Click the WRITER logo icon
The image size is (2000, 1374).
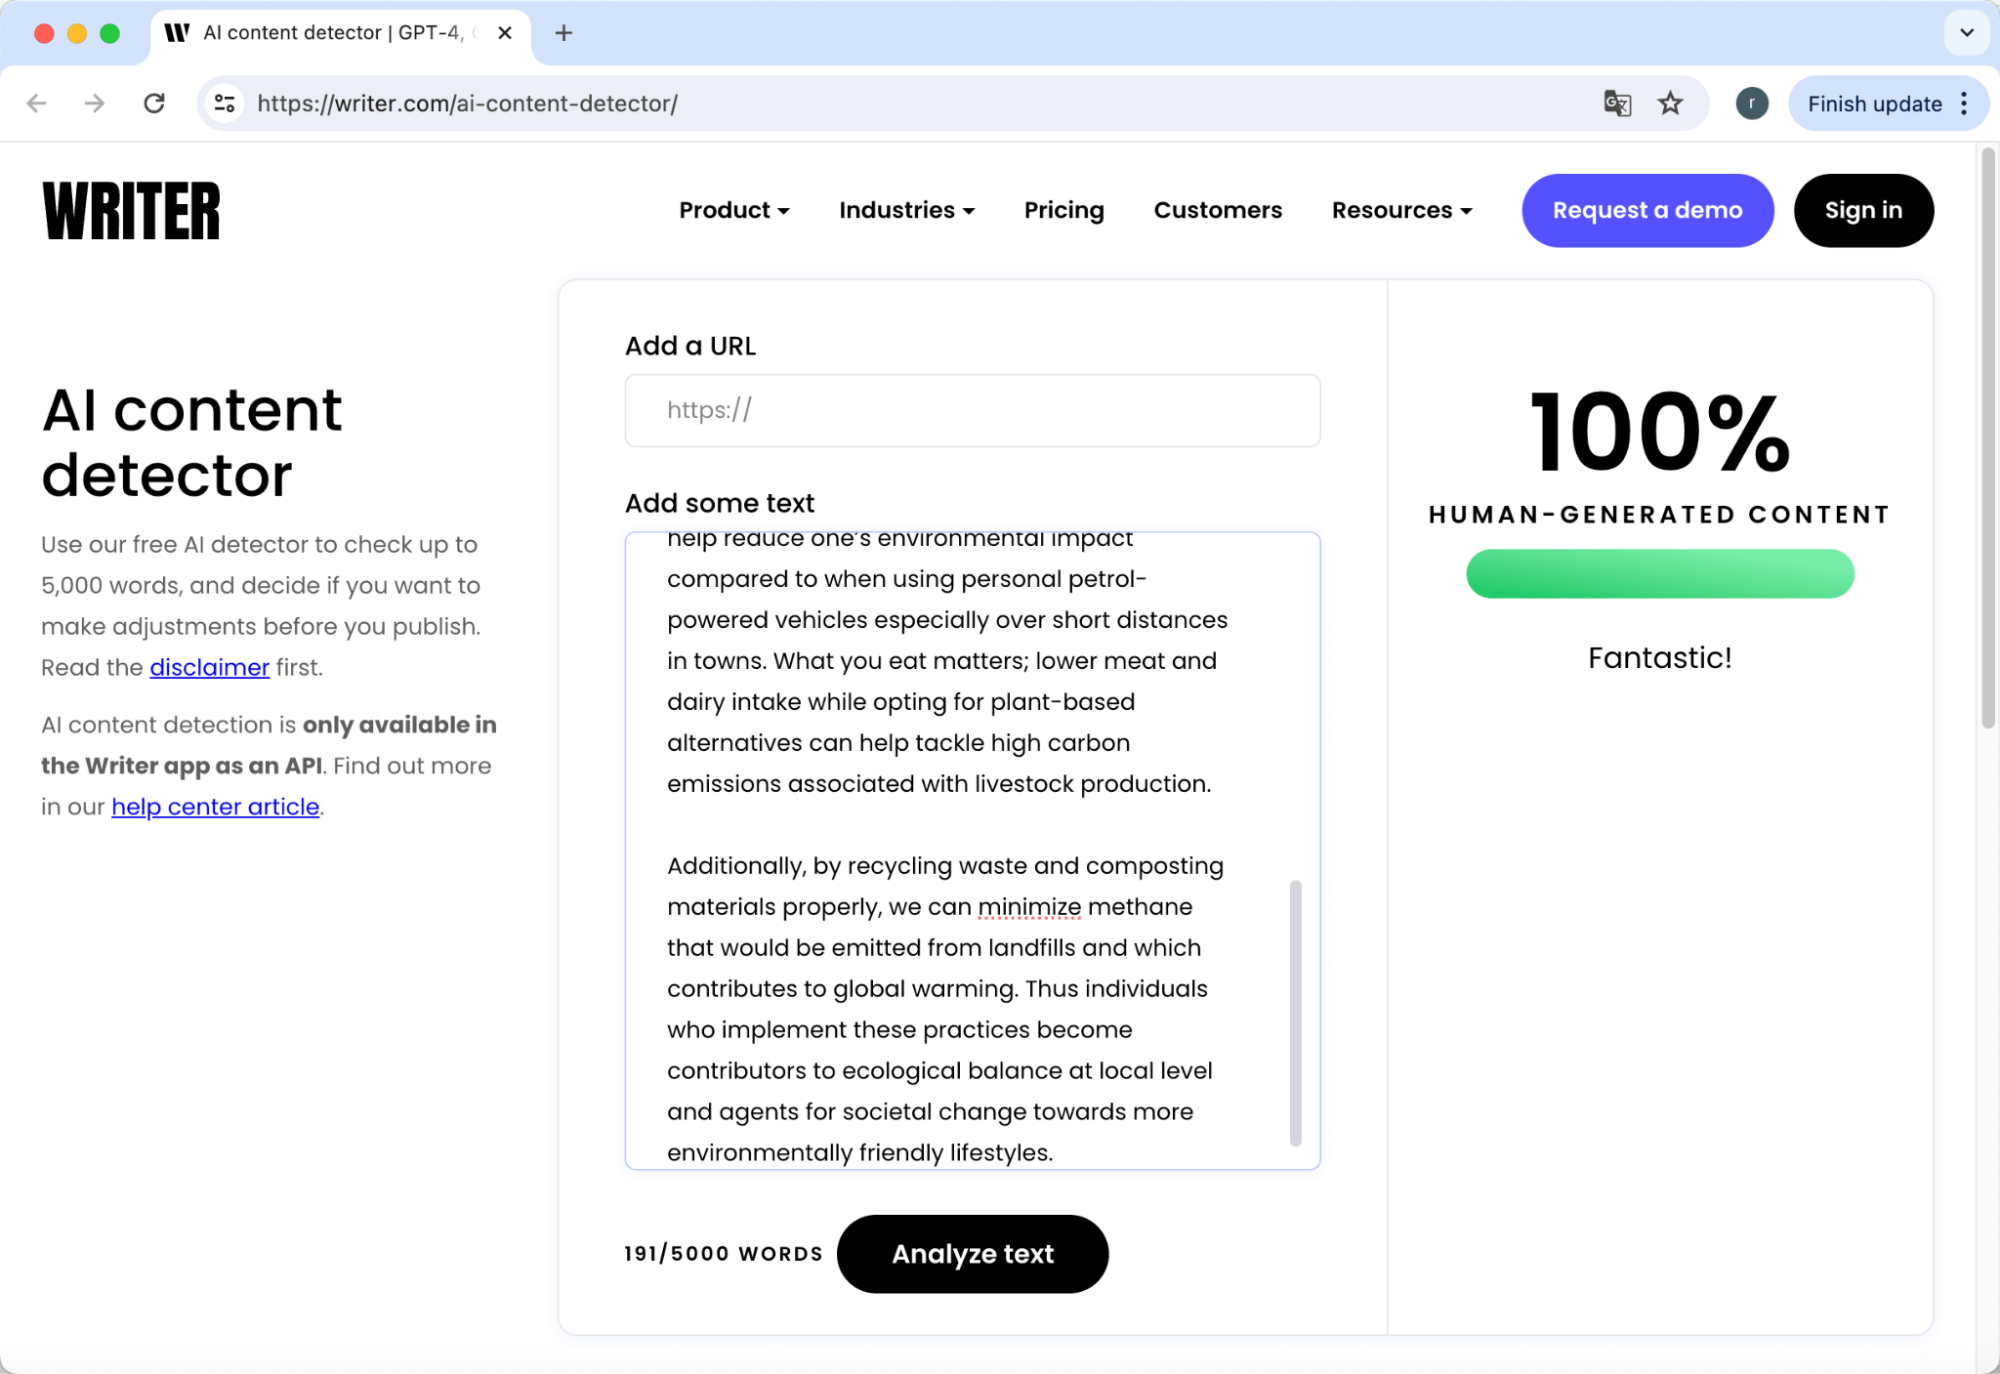click(131, 210)
